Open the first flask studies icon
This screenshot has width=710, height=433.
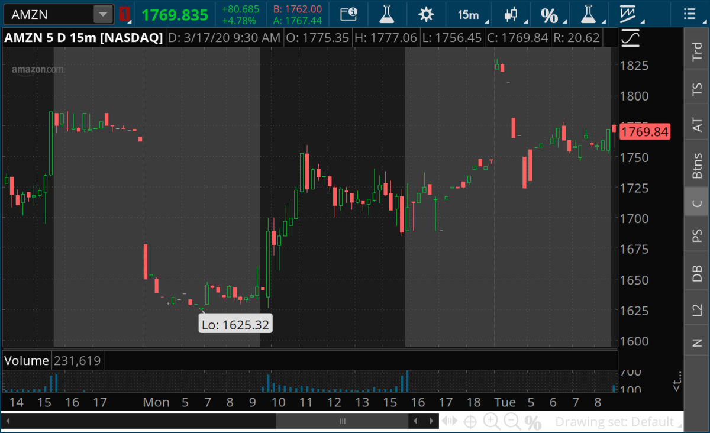click(x=387, y=14)
